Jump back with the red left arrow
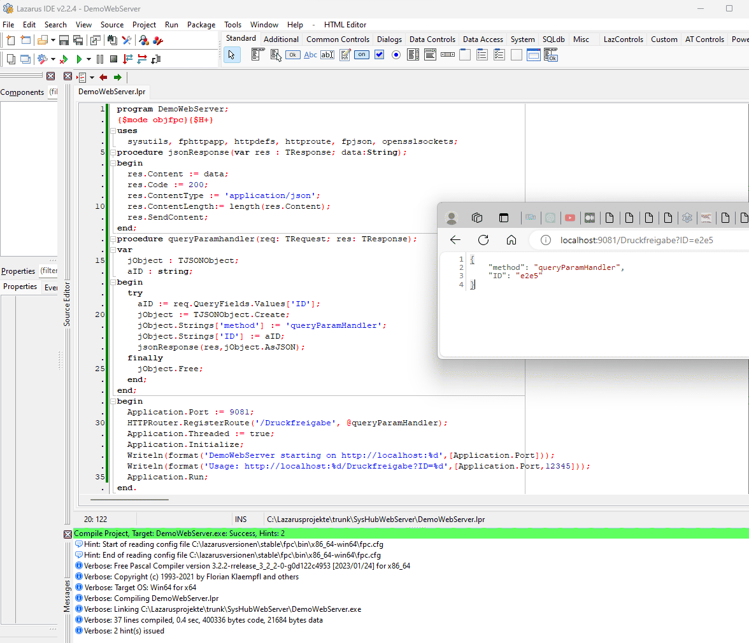749x643 pixels. coord(103,77)
